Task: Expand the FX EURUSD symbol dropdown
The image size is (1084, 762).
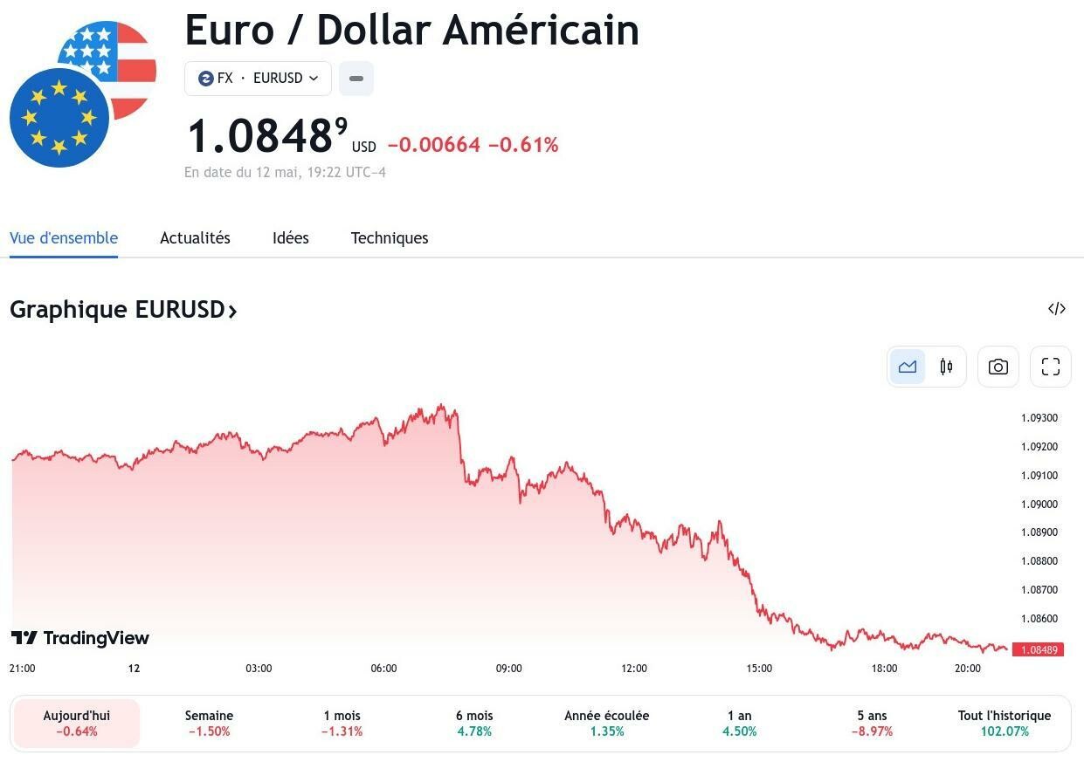Action: 258,79
